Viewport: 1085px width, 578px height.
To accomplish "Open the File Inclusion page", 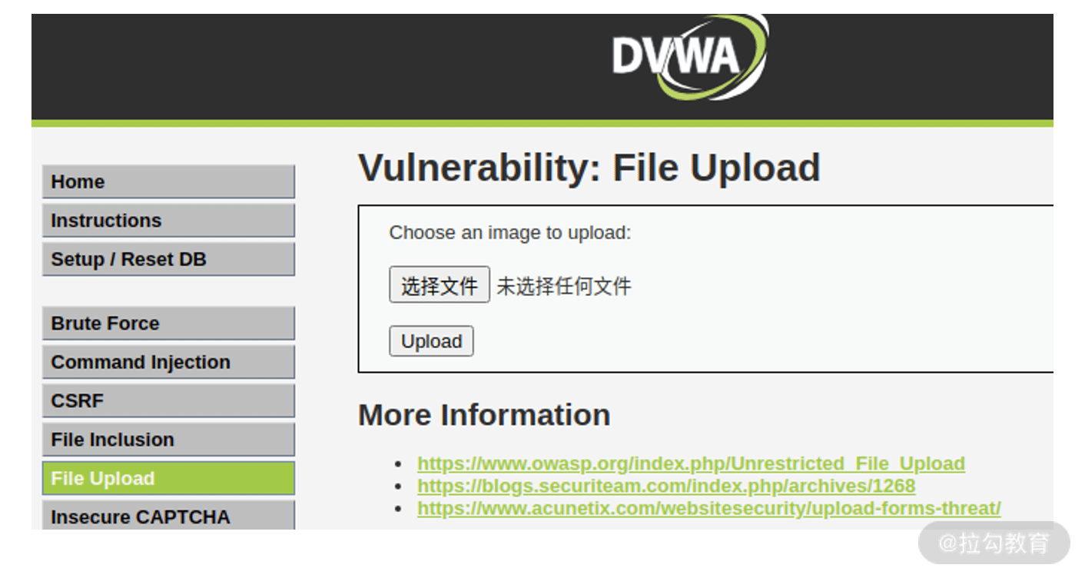I will 168,440.
